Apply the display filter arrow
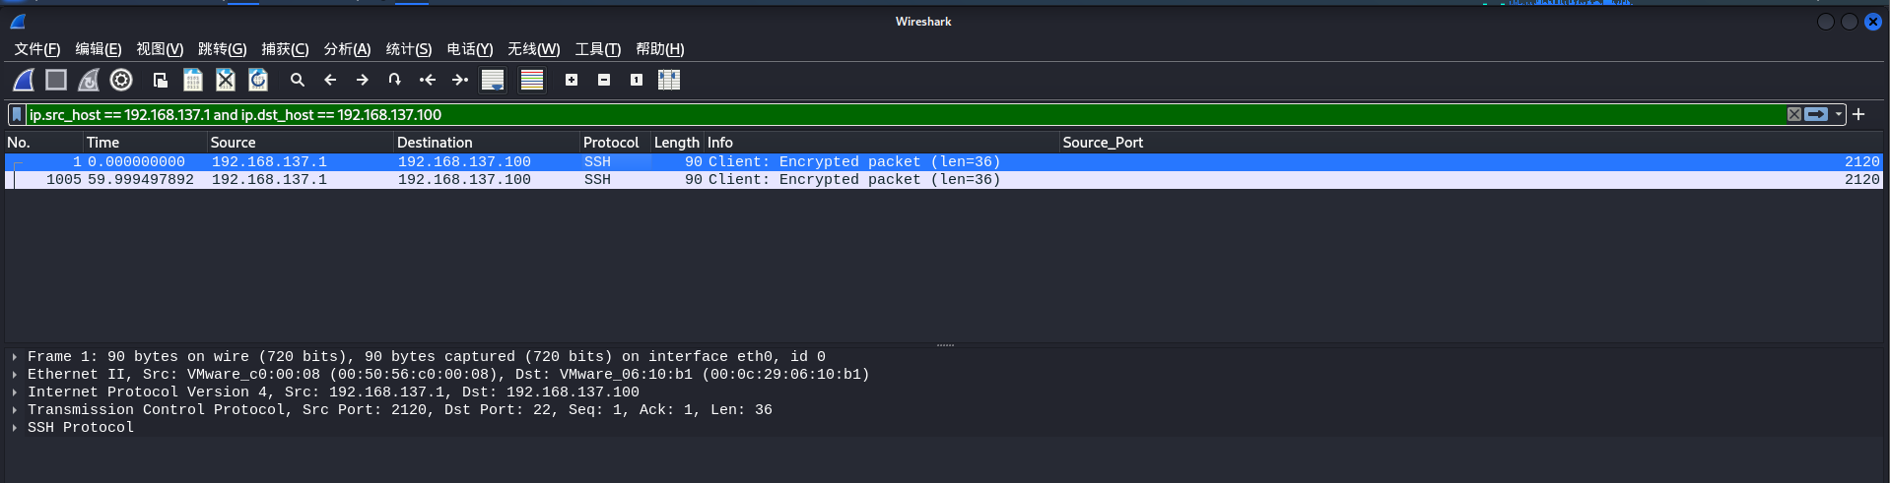This screenshot has height=483, width=1890. (1816, 114)
